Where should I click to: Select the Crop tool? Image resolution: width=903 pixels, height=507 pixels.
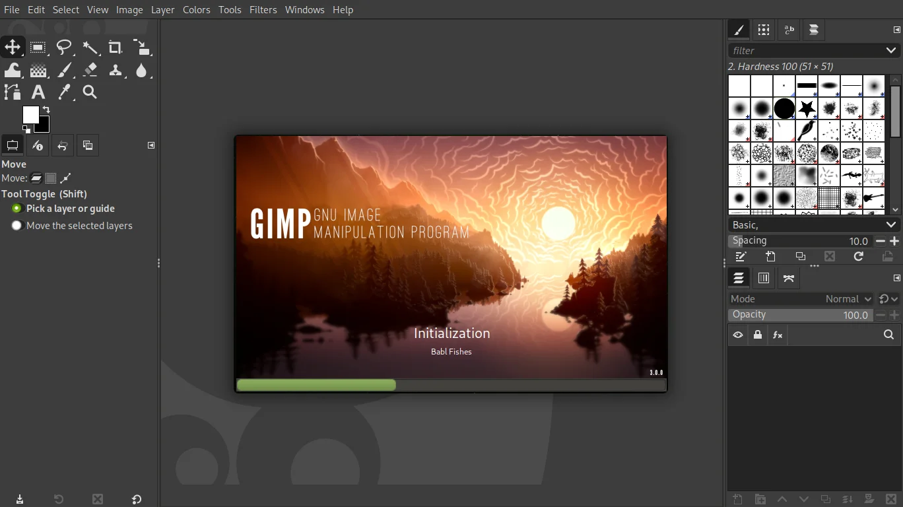point(116,47)
